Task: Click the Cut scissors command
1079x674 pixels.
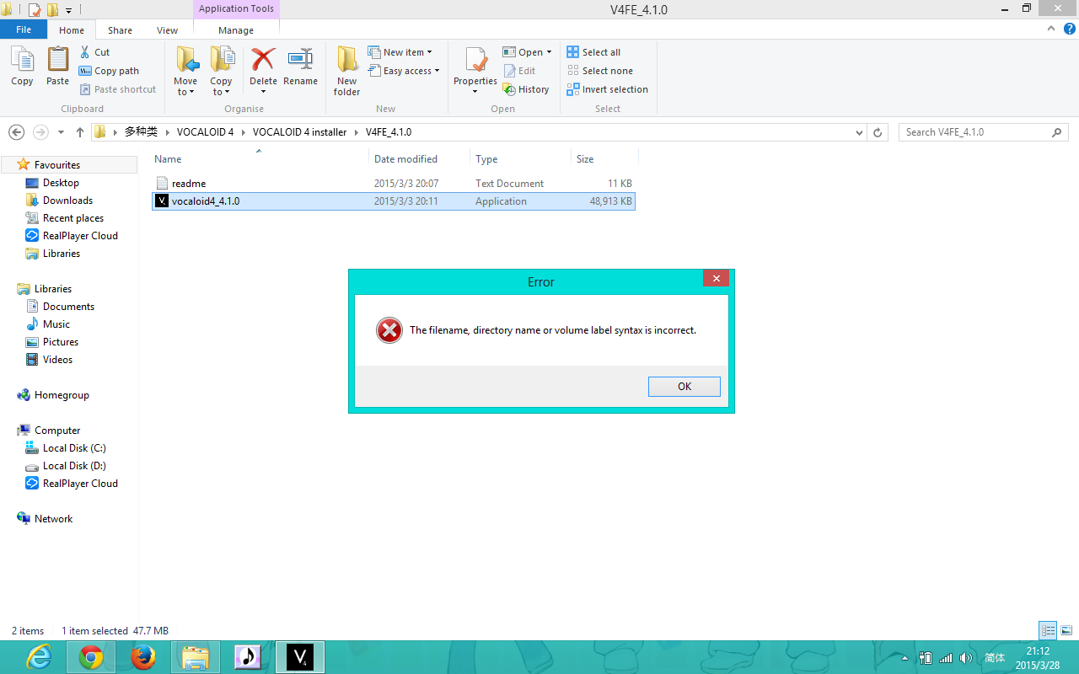Action: (x=95, y=52)
